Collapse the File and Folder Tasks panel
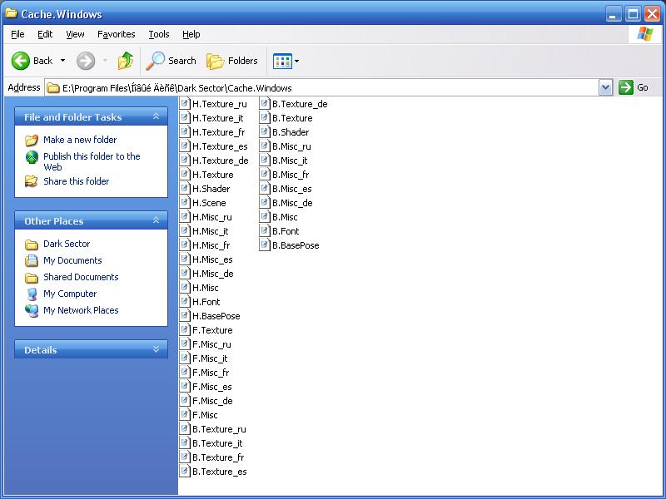This screenshot has height=499, width=666. click(x=156, y=116)
